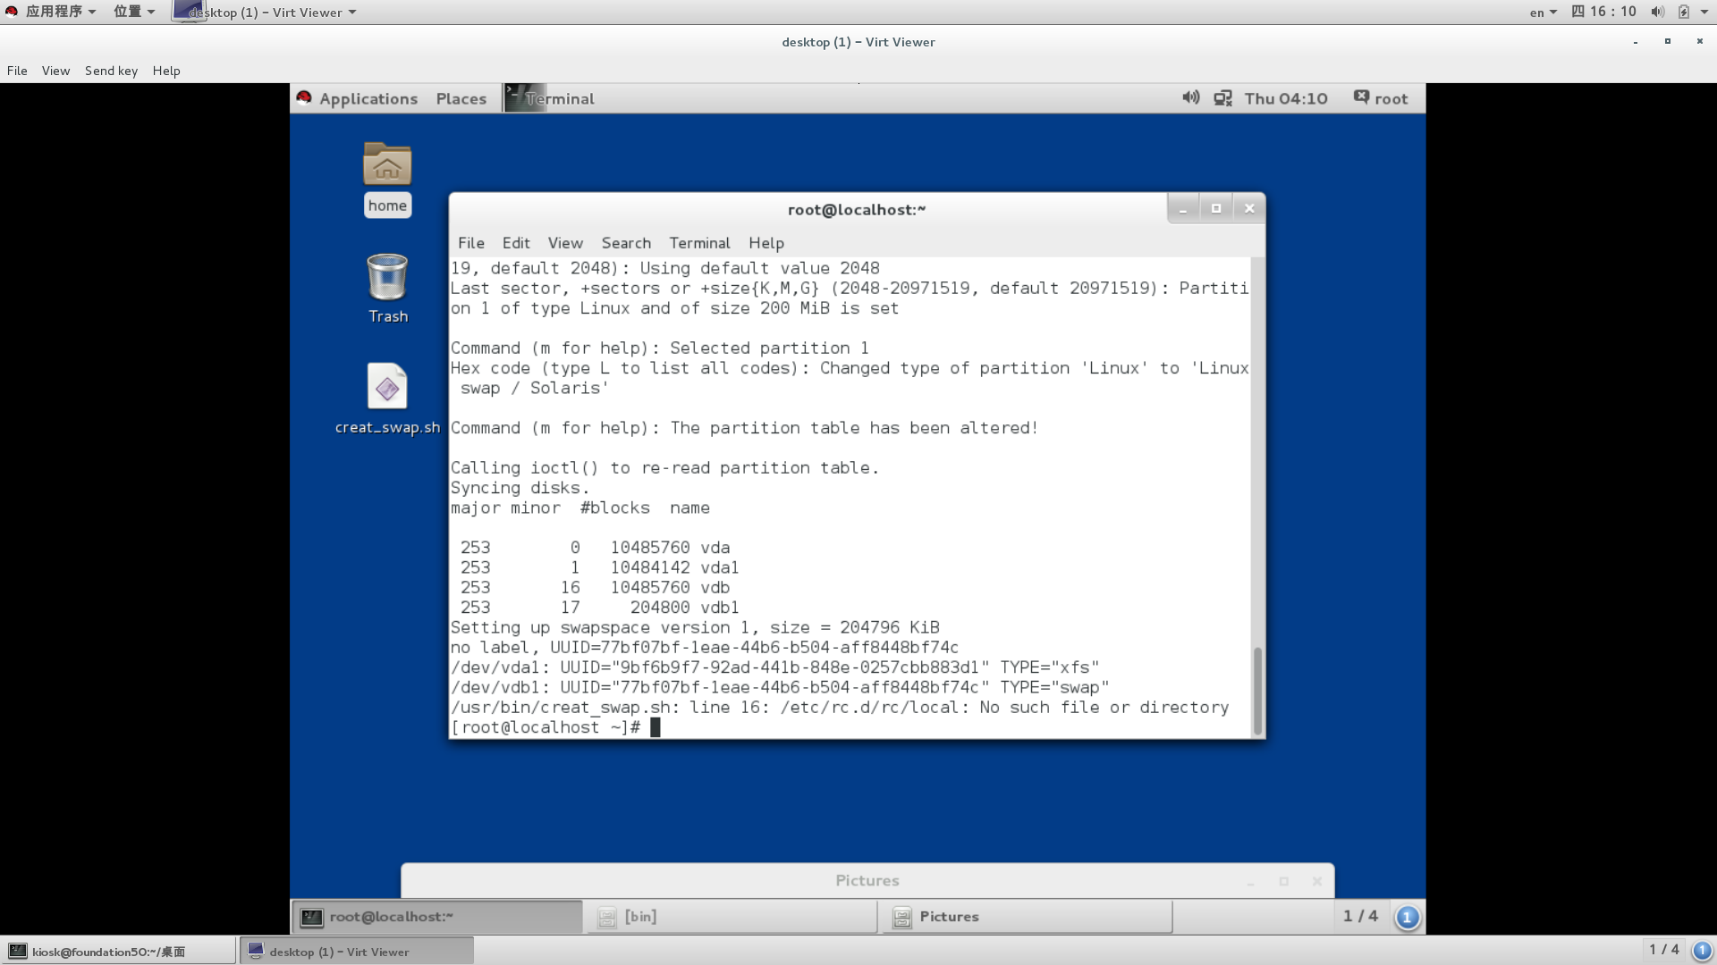Select root@localhost tab in taskbar
Viewport: 1717px width, 965px height.
click(436, 916)
